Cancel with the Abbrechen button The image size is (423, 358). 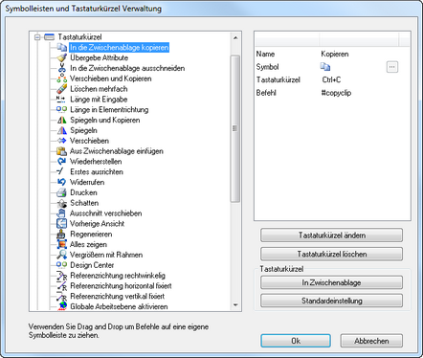pos(371,341)
